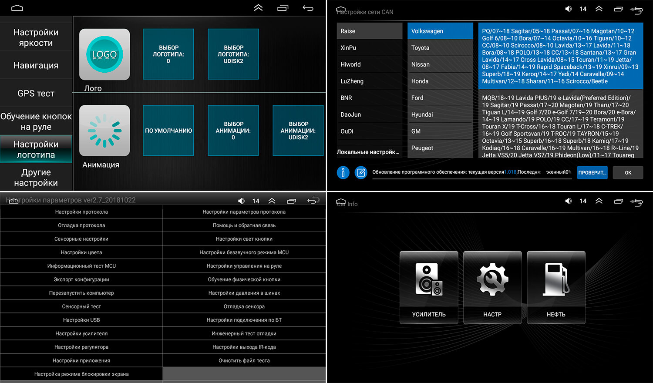Open Навигация in the sidebar
The width and height of the screenshot is (653, 383).
36,65
